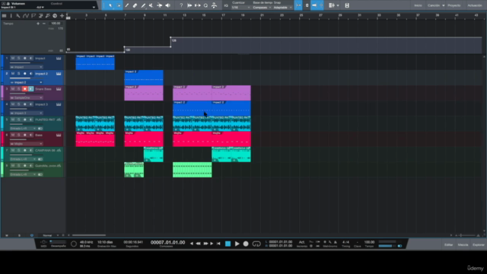Open the Editar panel

pyautogui.click(x=448, y=245)
